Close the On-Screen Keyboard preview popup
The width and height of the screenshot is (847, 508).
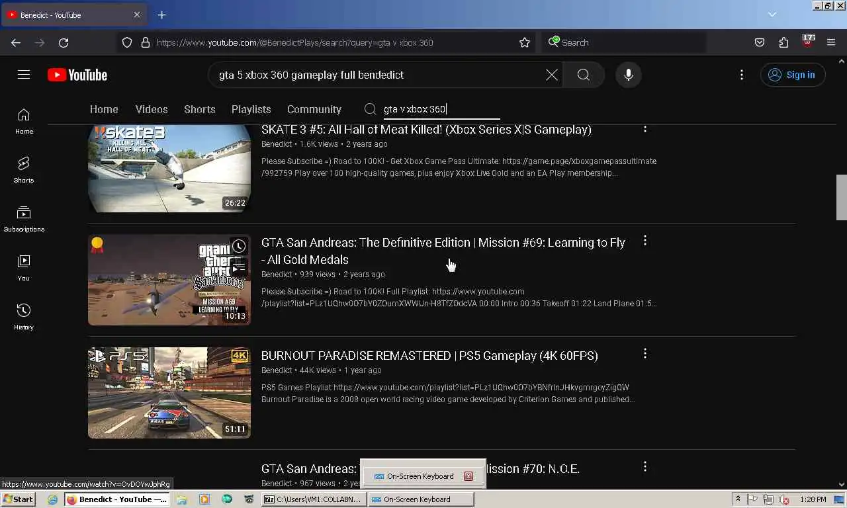point(468,476)
